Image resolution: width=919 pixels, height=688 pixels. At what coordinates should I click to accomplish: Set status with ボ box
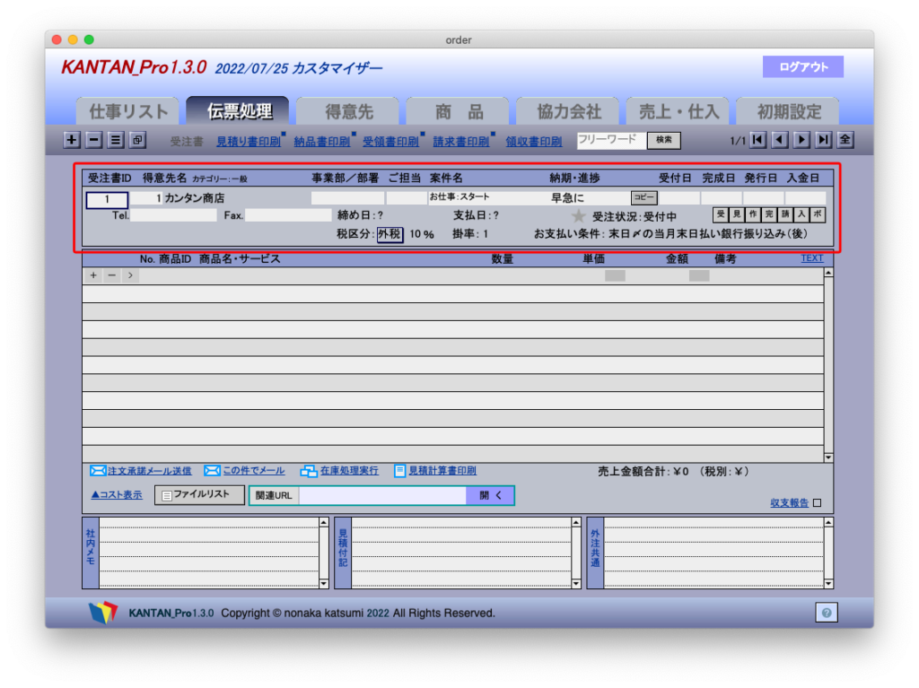point(818,214)
